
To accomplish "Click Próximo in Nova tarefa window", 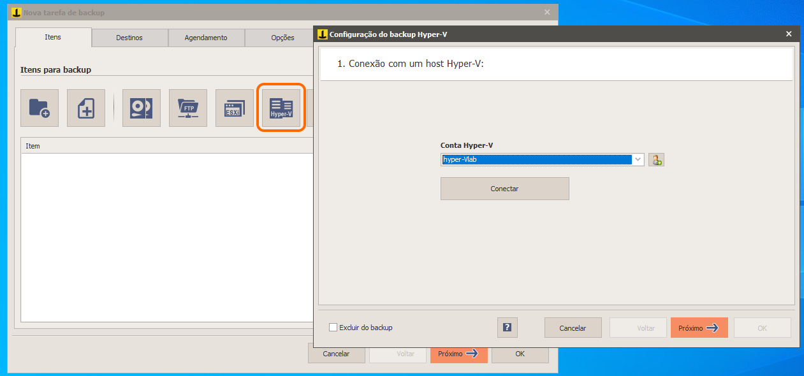I will pos(459,354).
